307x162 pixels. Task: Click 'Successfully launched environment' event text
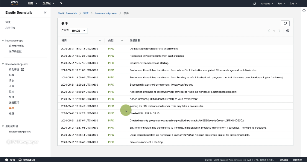point(161,85)
